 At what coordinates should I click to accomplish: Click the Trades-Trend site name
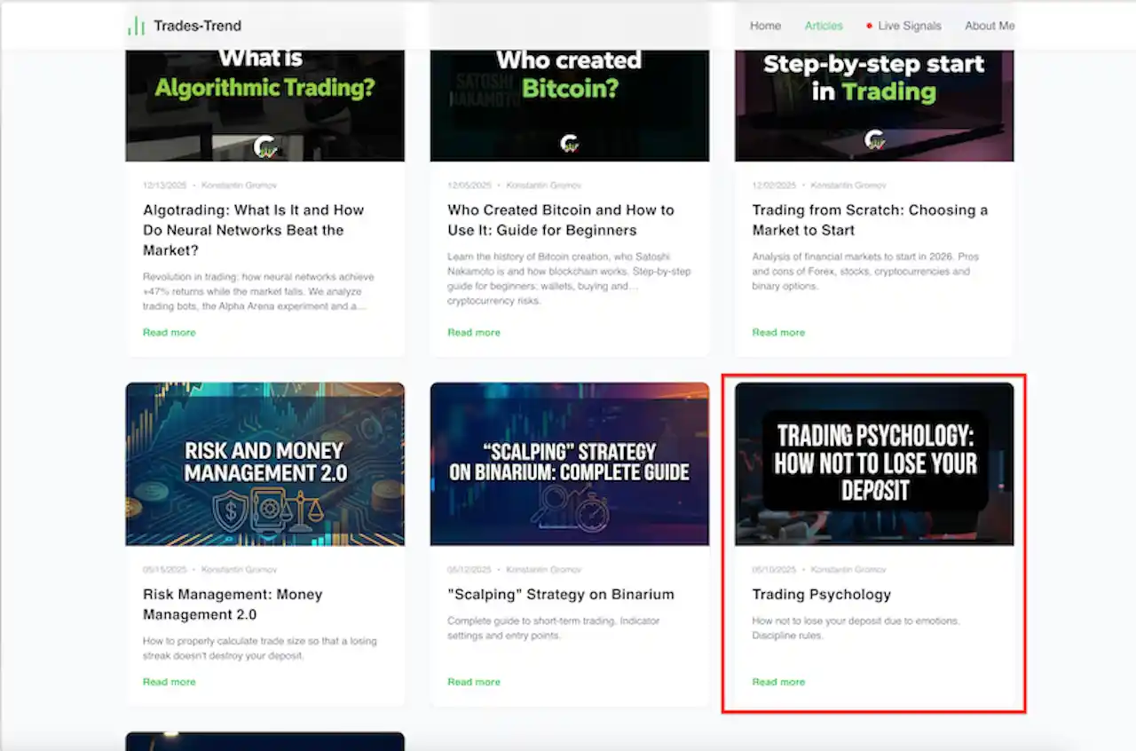(x=197, y=26)
